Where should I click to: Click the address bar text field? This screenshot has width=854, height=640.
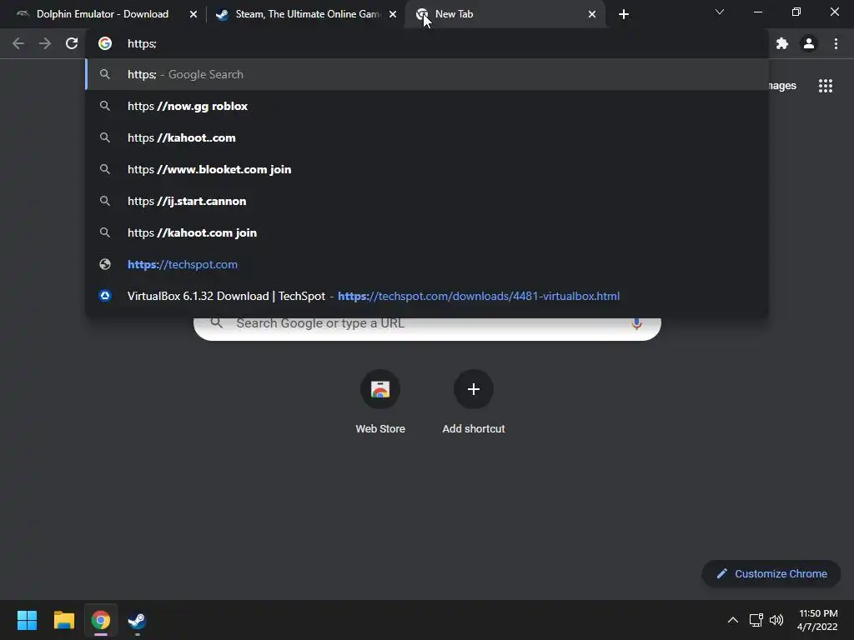coord(427,43)
